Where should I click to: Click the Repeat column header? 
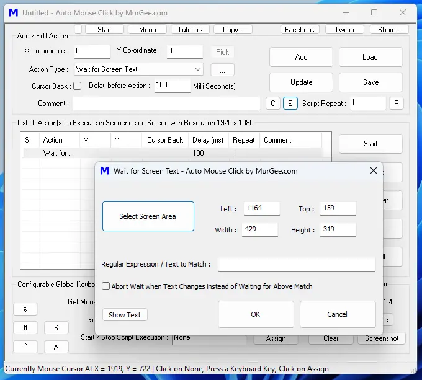(244, 140)
